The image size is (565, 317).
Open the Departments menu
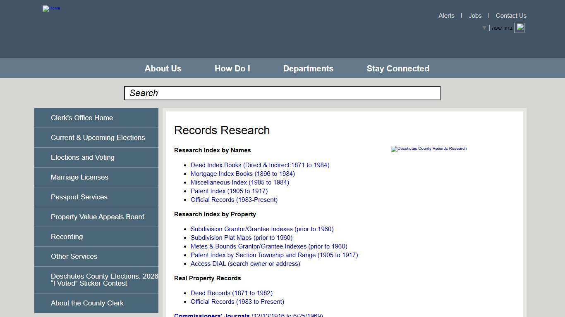point(308,68)
